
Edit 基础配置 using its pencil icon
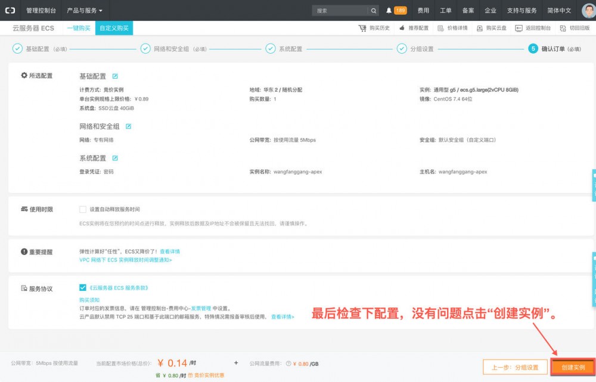click(x=115, y=75)
